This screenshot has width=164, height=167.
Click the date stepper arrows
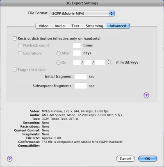coord(109,62)
